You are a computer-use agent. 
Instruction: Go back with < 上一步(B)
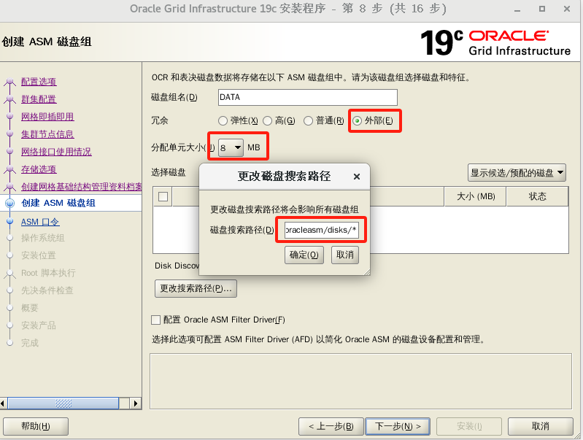pyautogui.click(x=331, y=426)
